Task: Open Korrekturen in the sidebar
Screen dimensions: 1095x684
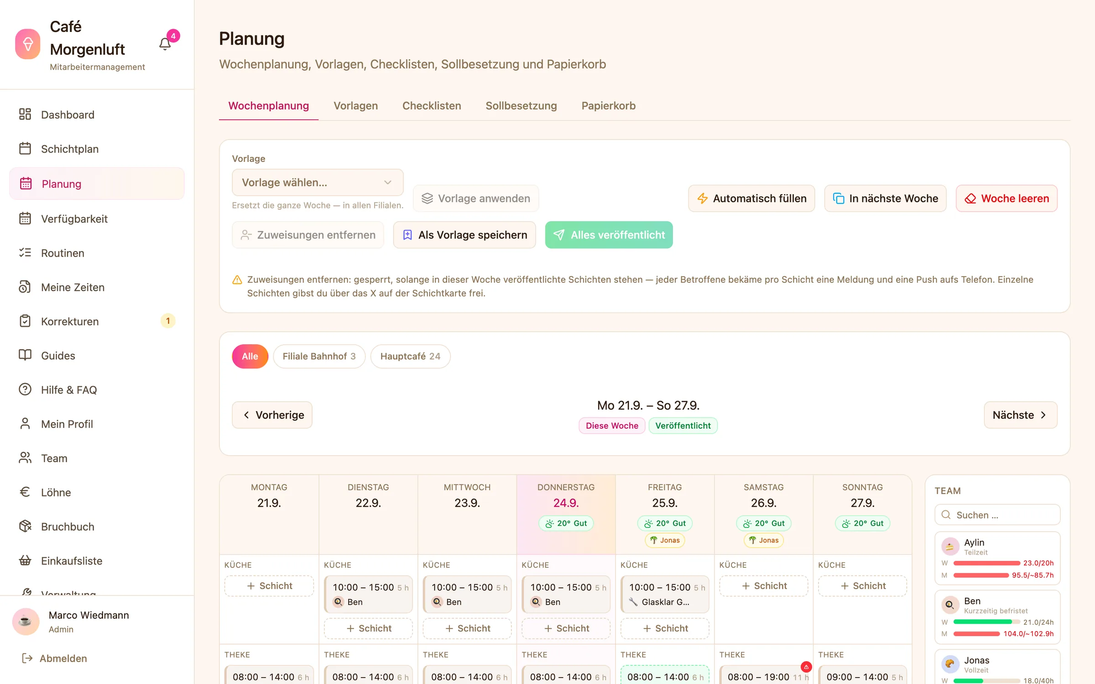Action: [x=97, y=321]
